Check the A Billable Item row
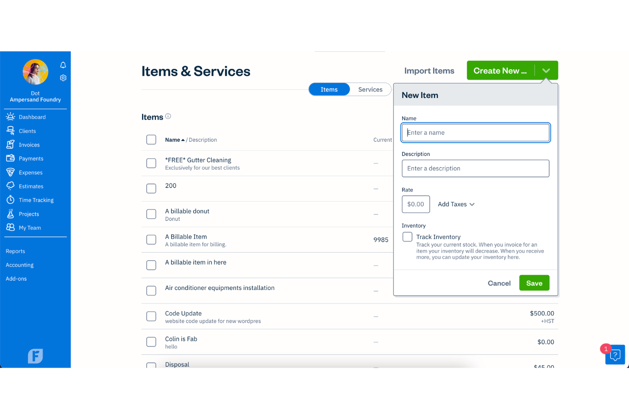 click(151, 239)
